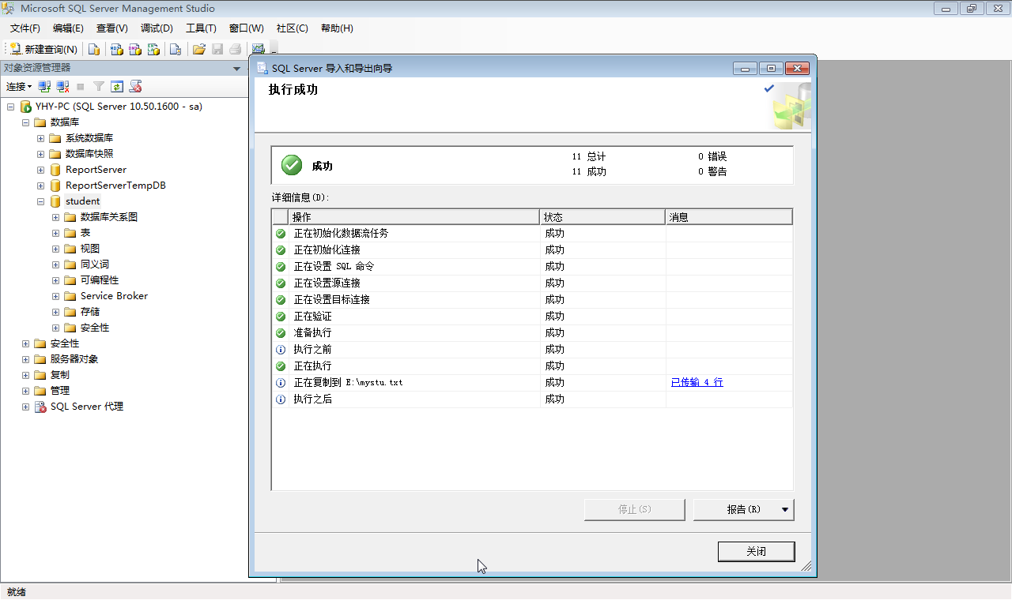
Task: Select the 正在设置 SQL 命令 row
Action: pos(532,267)
